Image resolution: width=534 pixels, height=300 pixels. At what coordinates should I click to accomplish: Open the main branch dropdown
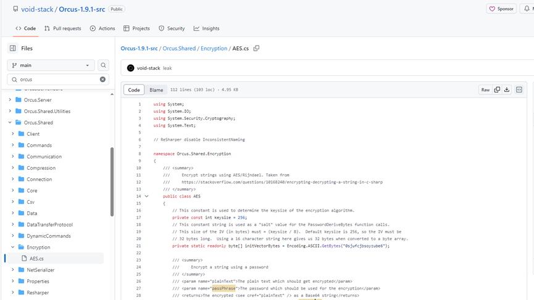click(x=51, y=65)
